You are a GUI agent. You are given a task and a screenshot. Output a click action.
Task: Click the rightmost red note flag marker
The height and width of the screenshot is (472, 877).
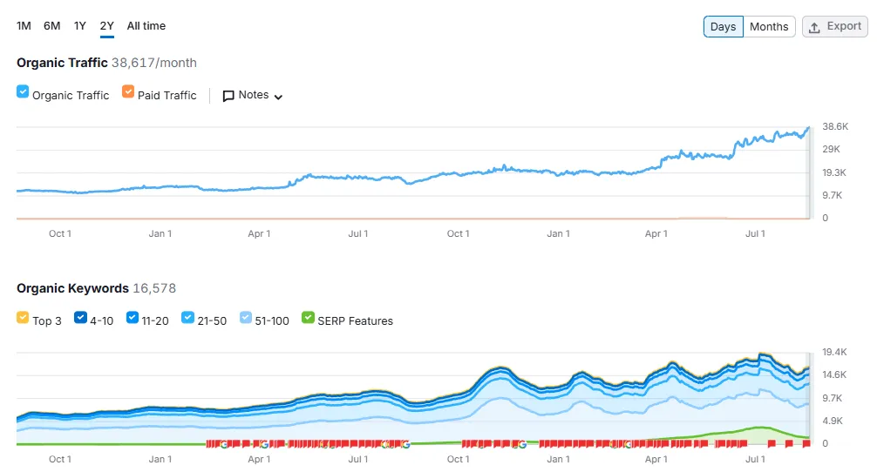(806, 443)
